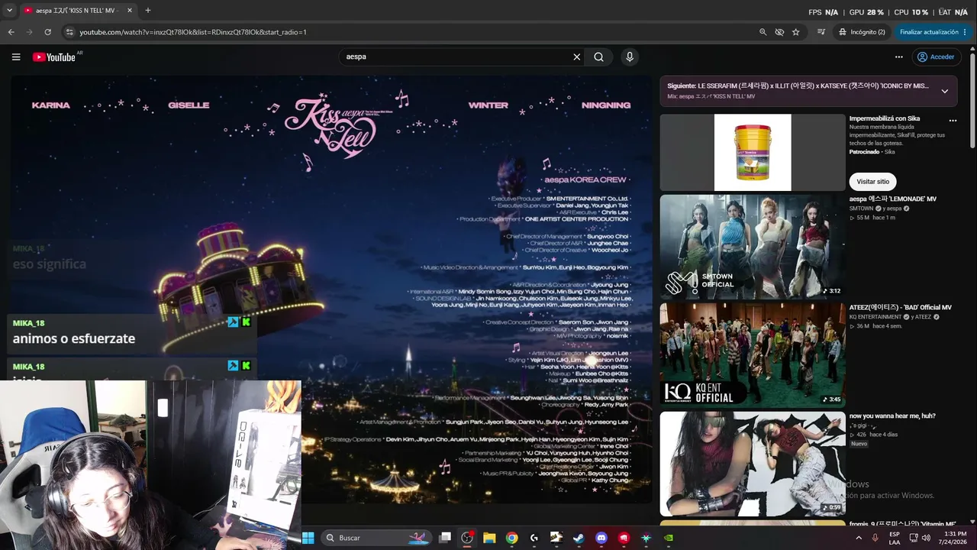Reload the current page

(x=47, y=32)
